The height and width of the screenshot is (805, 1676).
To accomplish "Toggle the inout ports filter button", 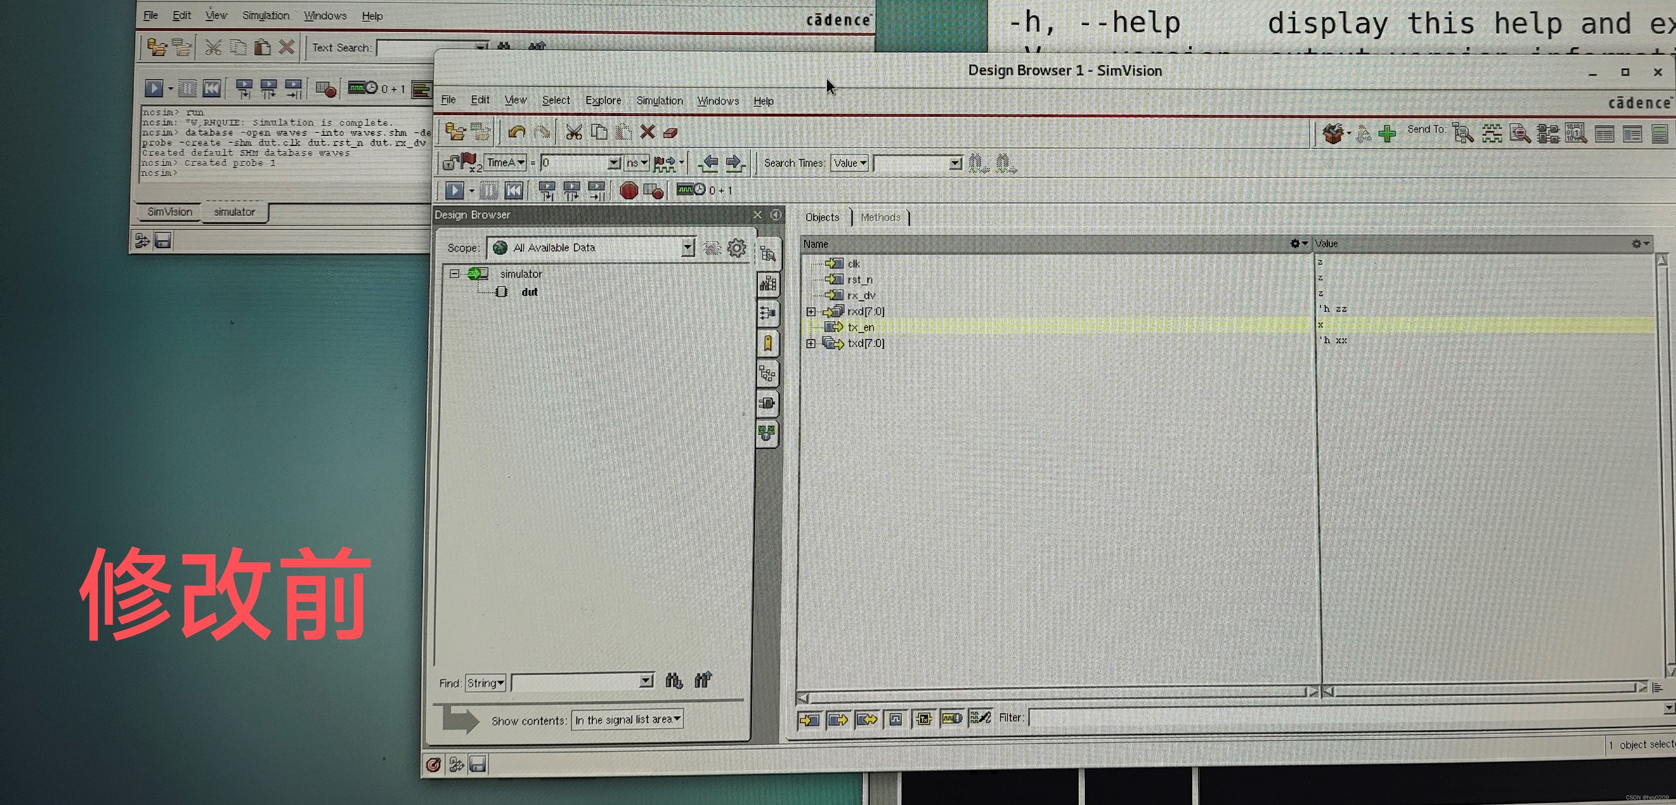I will [x=867, y=719].
